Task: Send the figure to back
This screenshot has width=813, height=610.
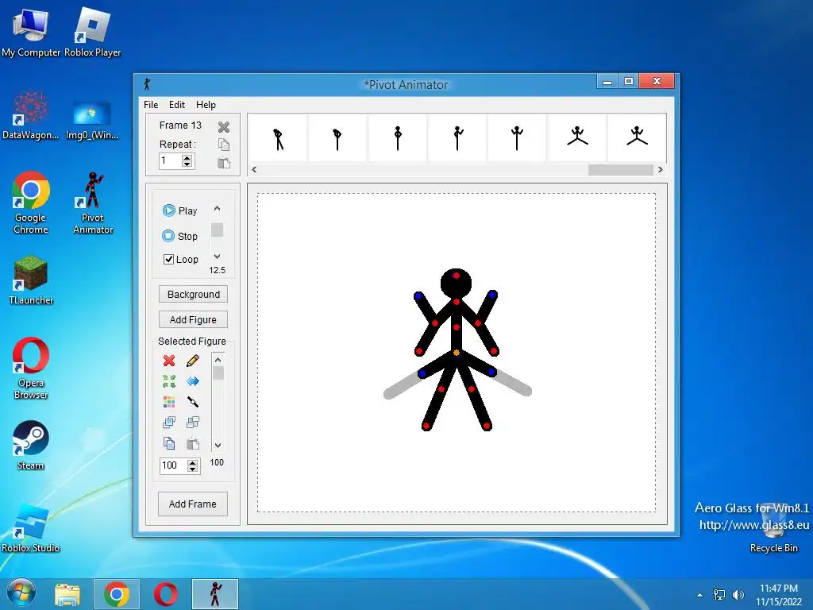Action: click(x=192, y=423)
